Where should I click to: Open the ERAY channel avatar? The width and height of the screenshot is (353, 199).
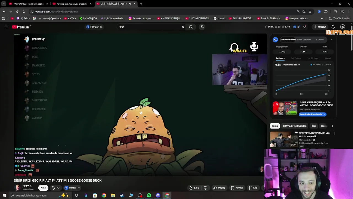pos(17,188)
